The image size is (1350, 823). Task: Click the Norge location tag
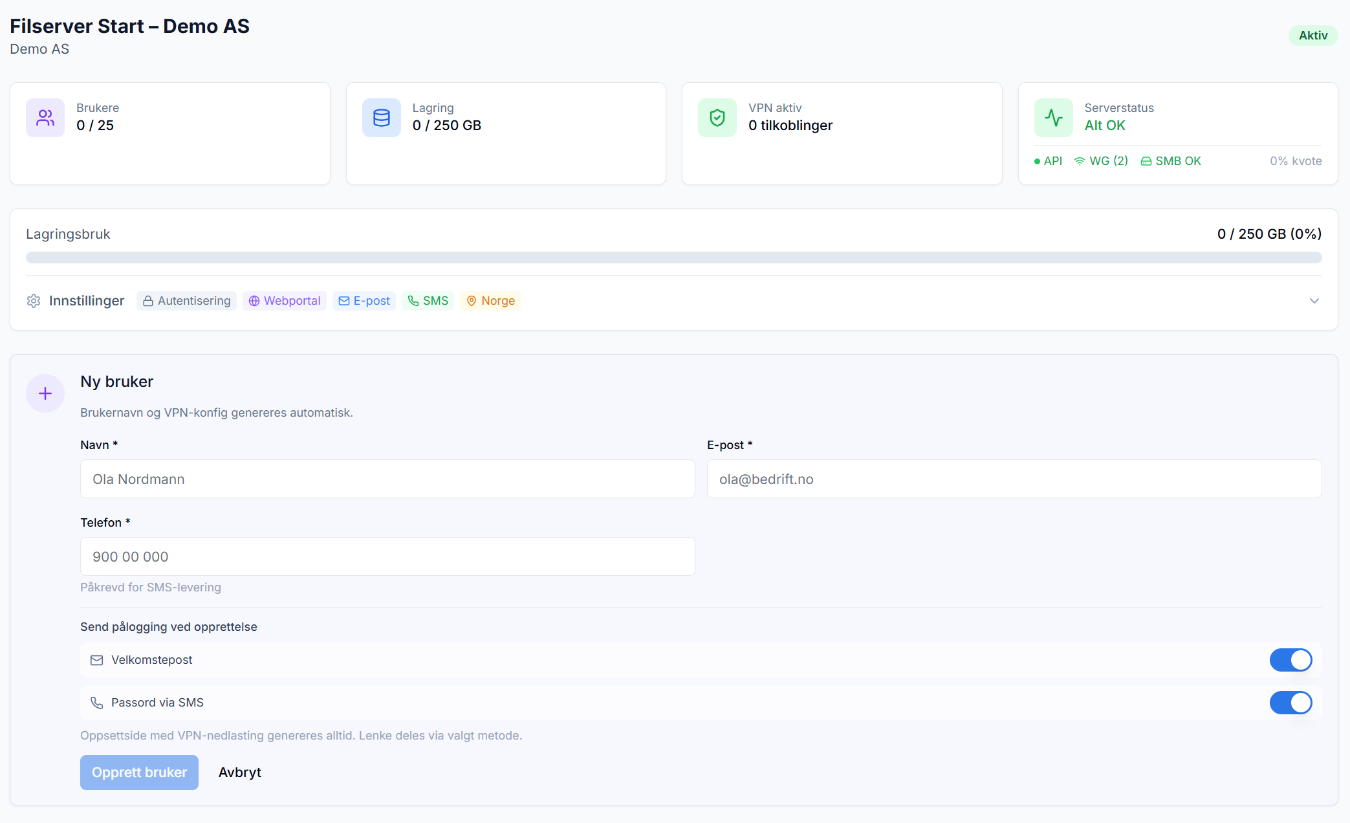pos(491,301)
